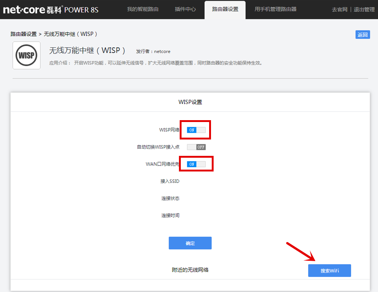Select the 路由器设置 tab
This screenshot has height=292, width=378.
point(225,9)
